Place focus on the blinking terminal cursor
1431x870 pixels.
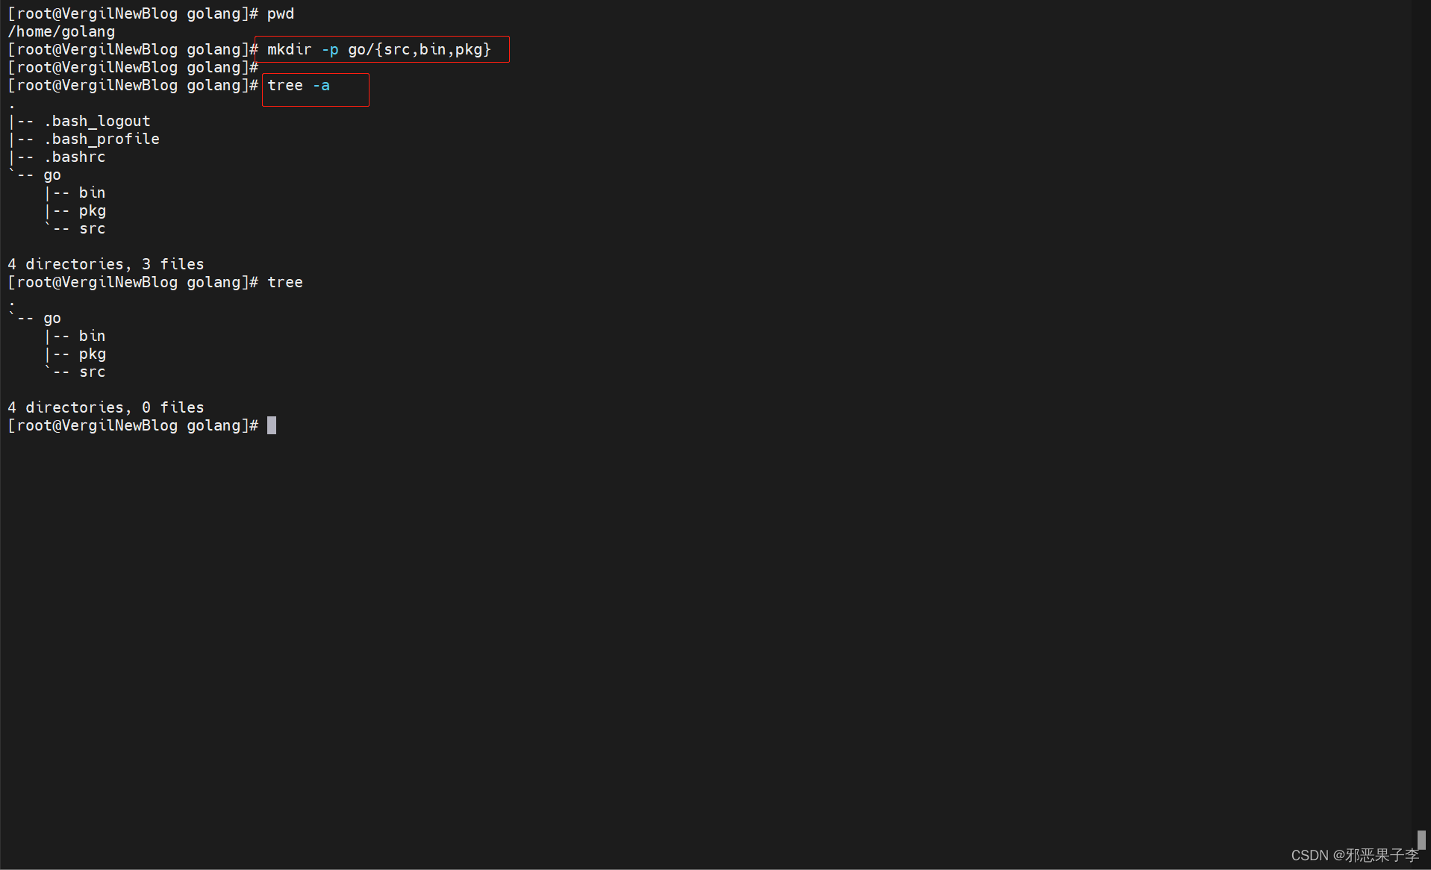(x=272, y=425)
